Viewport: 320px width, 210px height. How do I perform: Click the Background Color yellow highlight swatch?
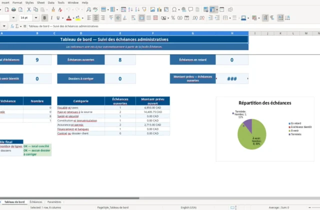tap(78, 18)
